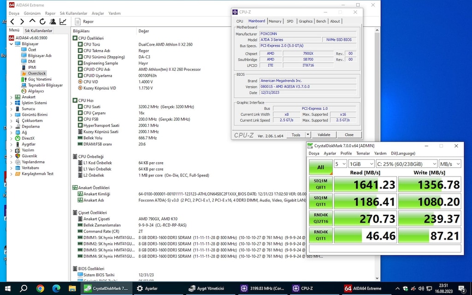Switch to the SPD tab in CPU-Z

[289, 21]
